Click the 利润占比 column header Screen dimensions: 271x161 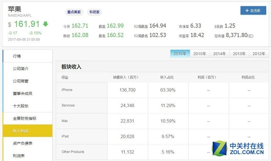tap(248, 78)
